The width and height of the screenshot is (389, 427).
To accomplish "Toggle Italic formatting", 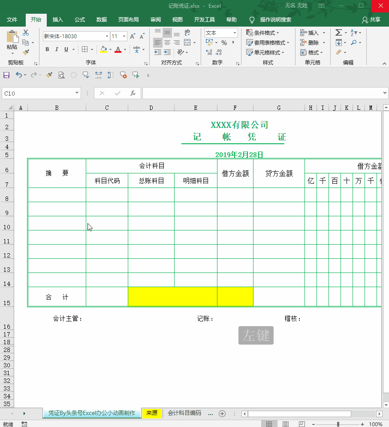I will (56, 49).
